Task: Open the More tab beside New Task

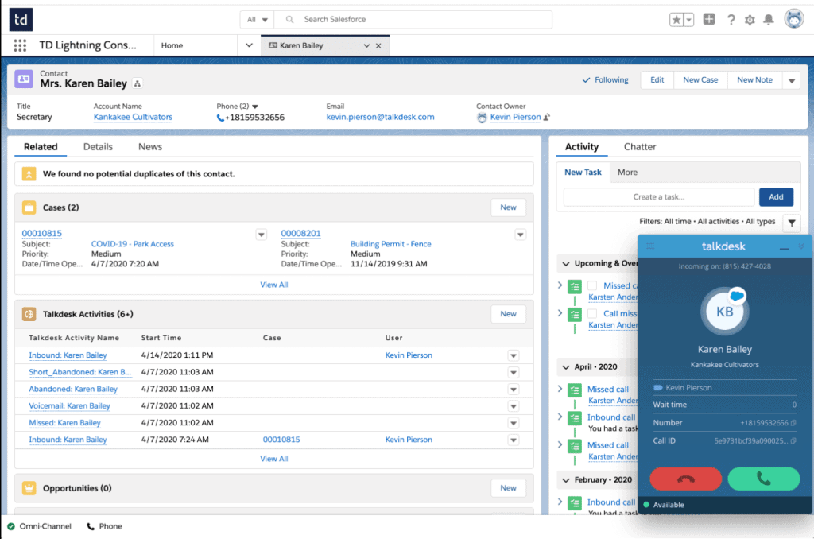Action: (628, 173)
